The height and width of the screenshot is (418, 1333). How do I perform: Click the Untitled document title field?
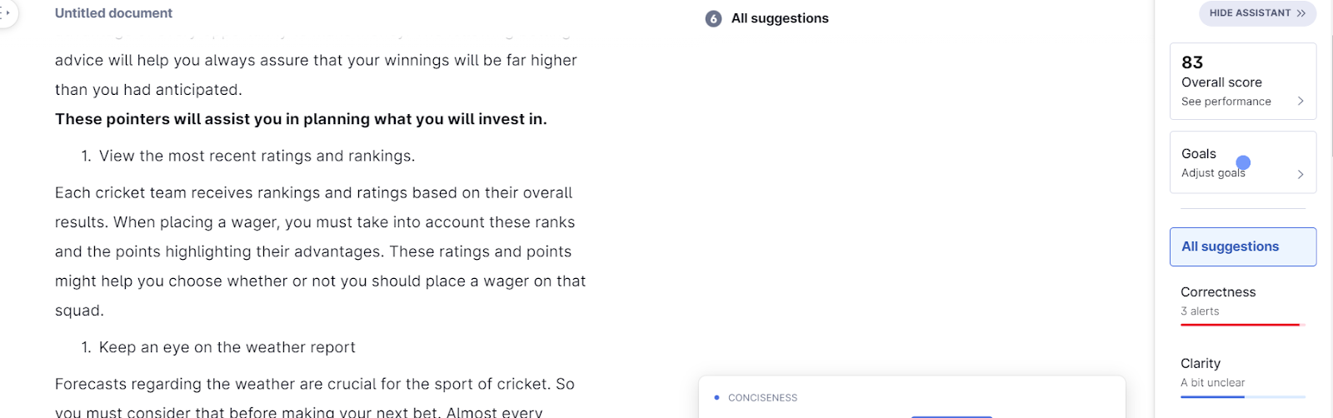[x=113, y=13]
